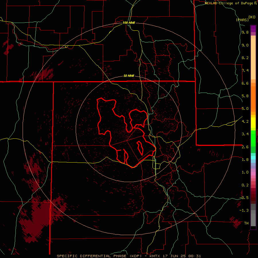Click the 5.8 value on the legend
This screenshot has width=258, height=258.
(245, 96)
